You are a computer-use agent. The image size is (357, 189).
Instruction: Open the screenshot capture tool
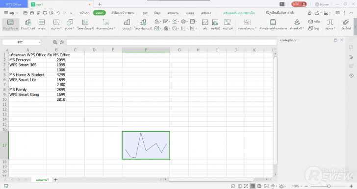(106, 24)
